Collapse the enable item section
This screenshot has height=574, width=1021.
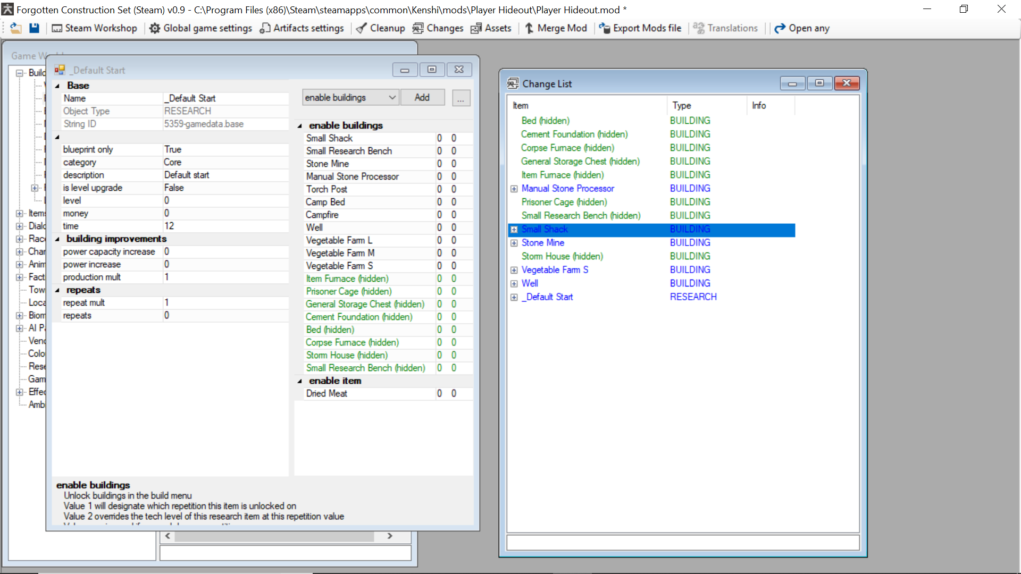[300, 381]
